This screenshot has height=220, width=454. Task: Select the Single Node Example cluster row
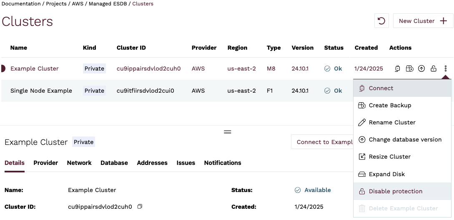[x=41, y=91]
